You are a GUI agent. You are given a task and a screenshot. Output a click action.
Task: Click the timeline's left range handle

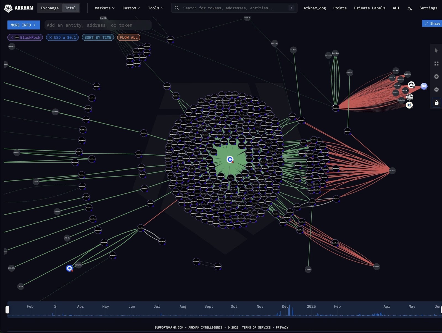pyautogui.click(x=7, y=310)
